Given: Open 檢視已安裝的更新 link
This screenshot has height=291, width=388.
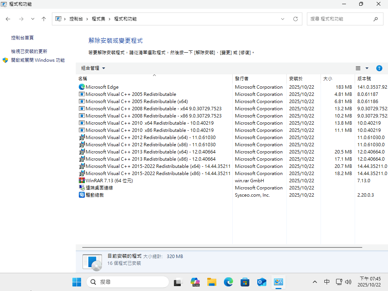Looking at the screenshot, I should (x=29, y=52).
